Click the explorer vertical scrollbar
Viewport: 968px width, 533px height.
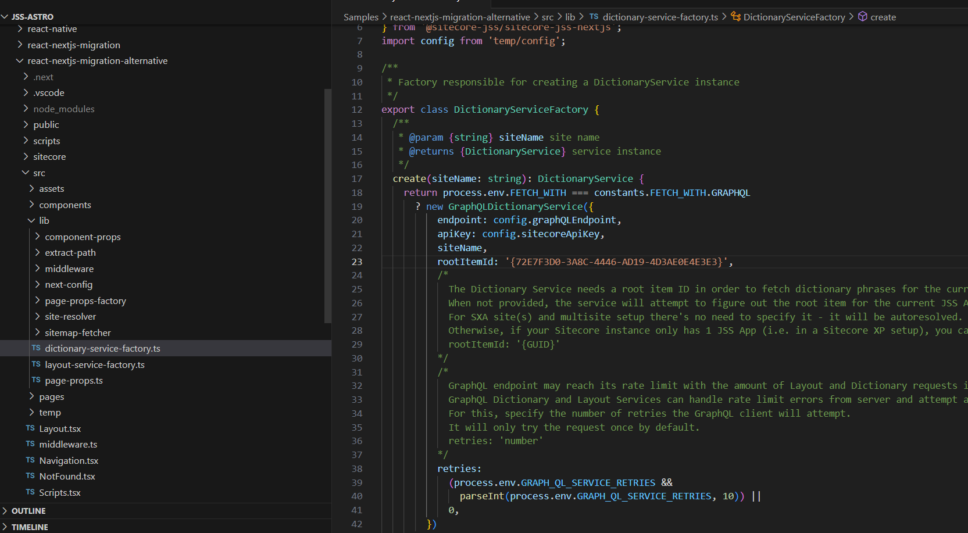coord(327,205)
